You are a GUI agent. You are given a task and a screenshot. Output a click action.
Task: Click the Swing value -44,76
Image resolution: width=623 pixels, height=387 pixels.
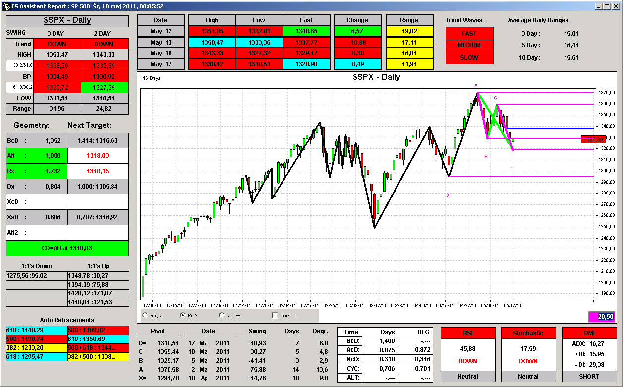[x=257, y=378]
